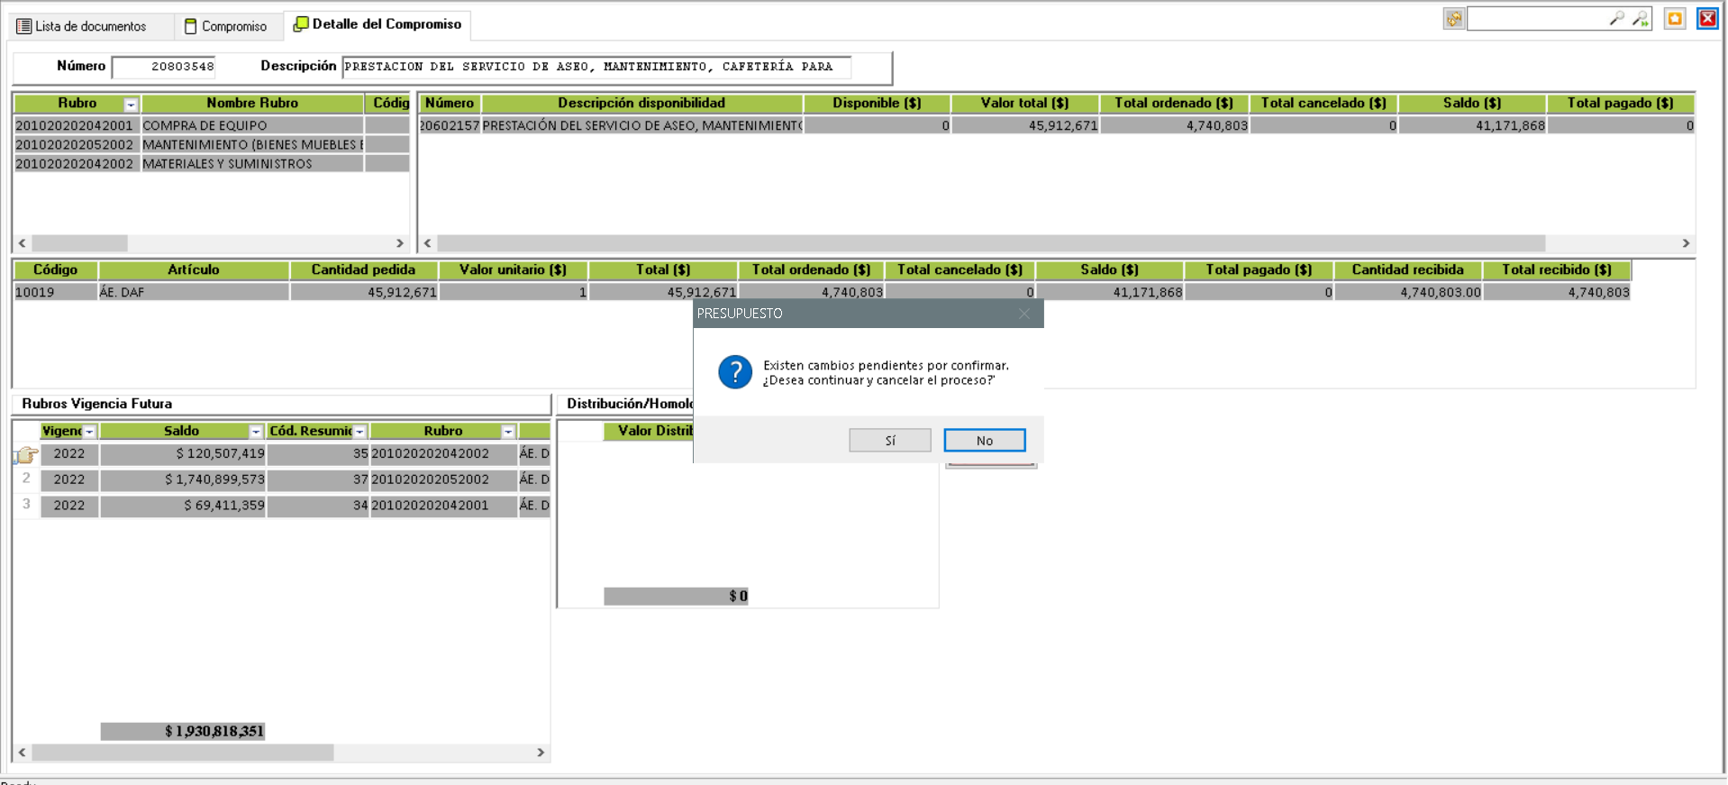Click the Saldo cell 41,171,868 in the disponibilidad grid

coord(1473,125)
